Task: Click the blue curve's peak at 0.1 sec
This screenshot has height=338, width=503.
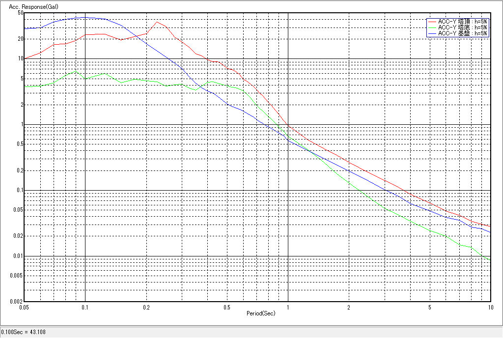Action: click(x=85, y=17)
